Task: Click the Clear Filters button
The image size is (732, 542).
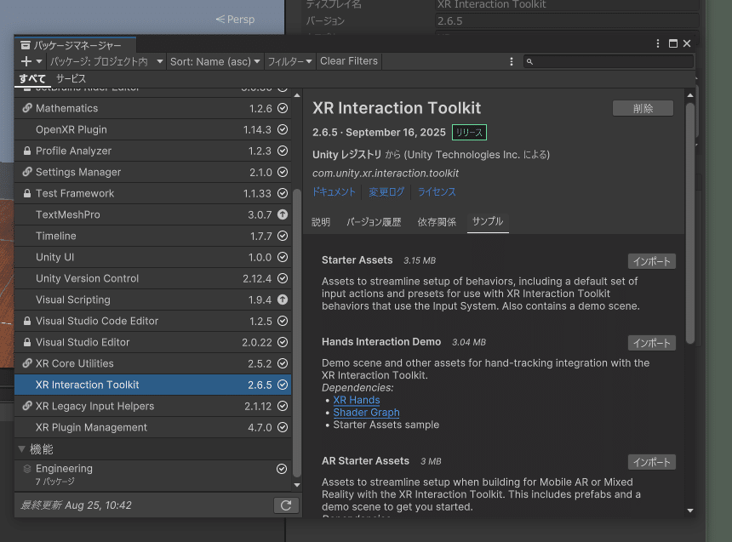Action: coord(349,61)
